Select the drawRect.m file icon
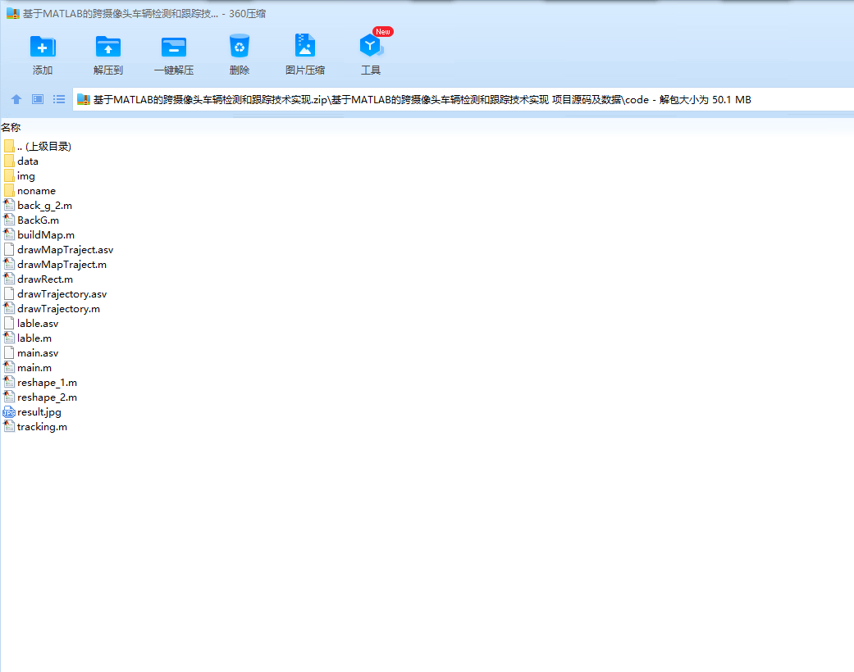Screen dimensions: 854x672 pyautogui.click(x=9, y=279)
